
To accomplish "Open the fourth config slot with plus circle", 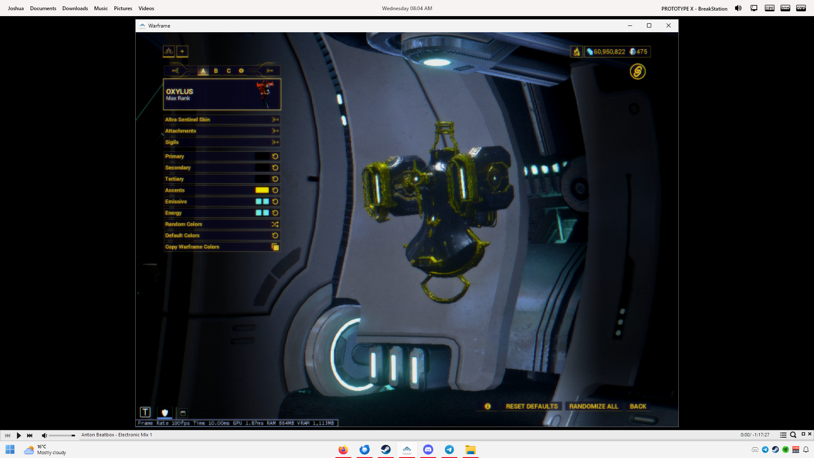I will click(241, 71).
